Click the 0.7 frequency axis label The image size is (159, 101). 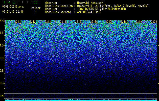pos(2,83)
